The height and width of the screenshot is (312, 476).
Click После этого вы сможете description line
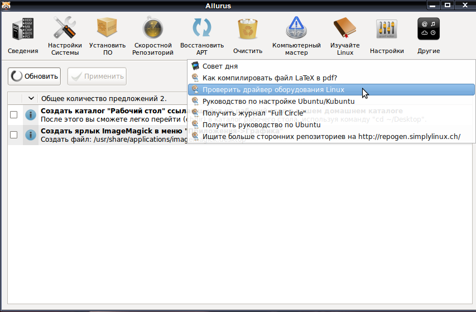[114, 119]
